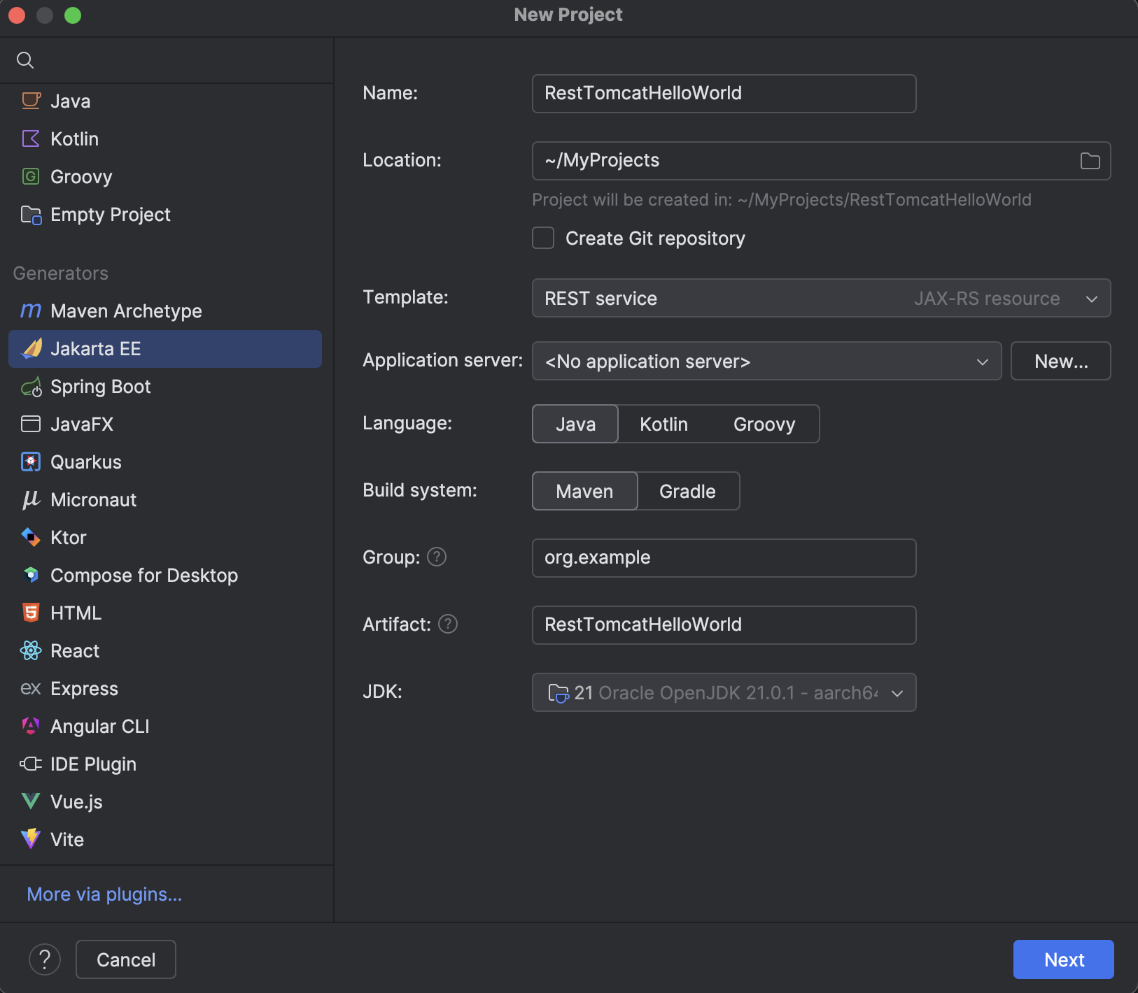Open the JDK selection dropdown
Screen dimensions: 1138x993
tap(897, 693)
